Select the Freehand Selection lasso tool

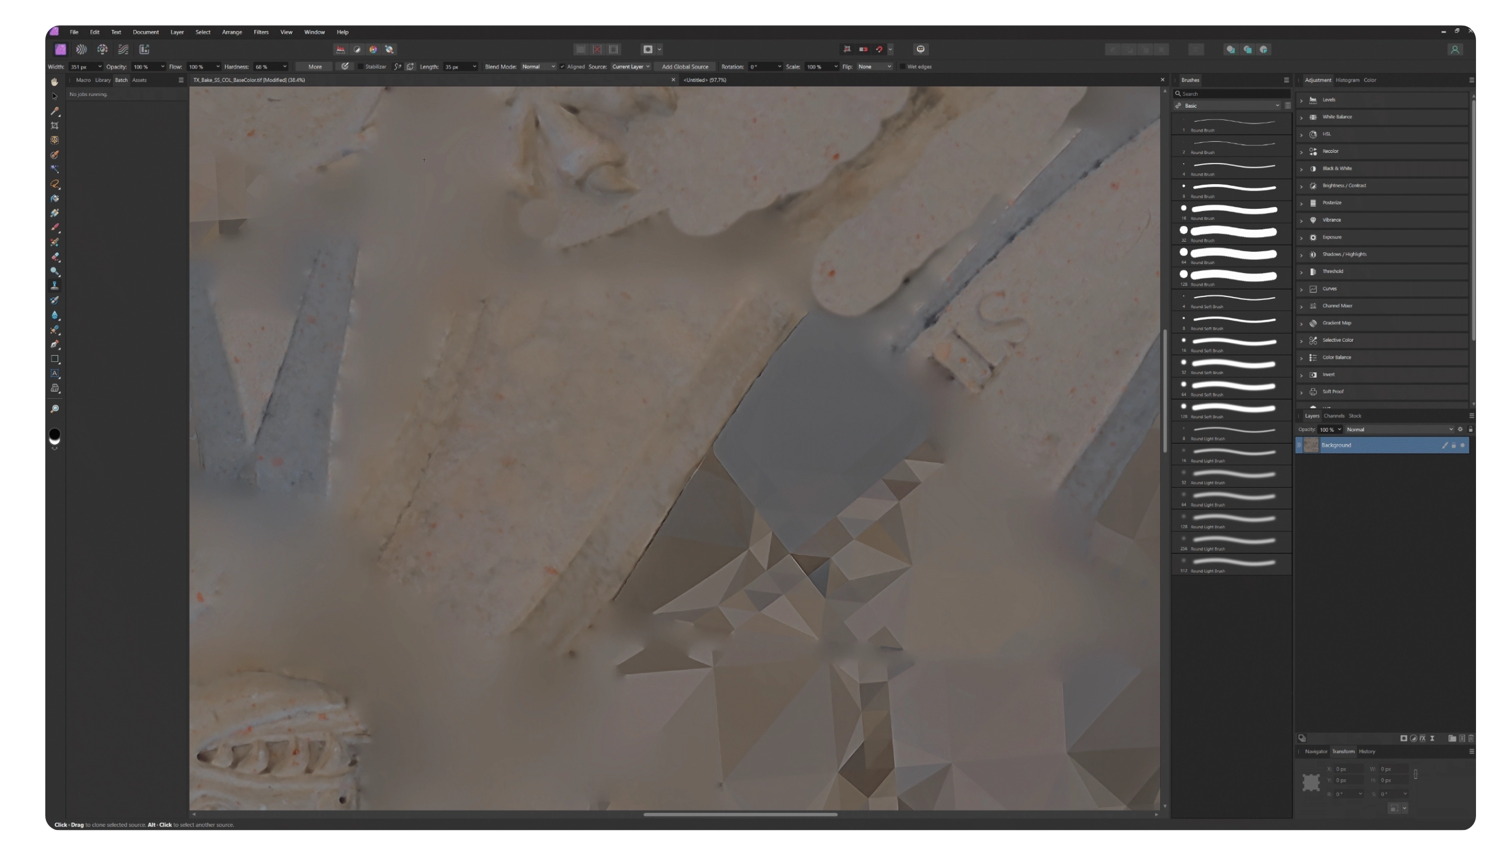coord(55,184)
